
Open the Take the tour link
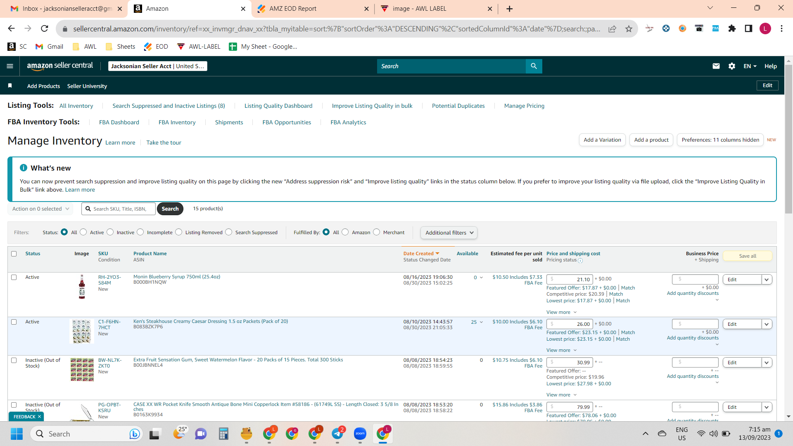164,142
